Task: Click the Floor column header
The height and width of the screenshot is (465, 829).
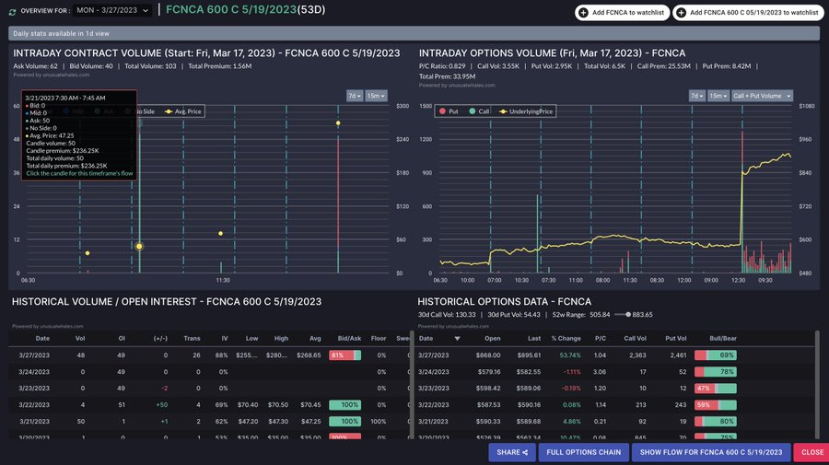Action: (x=379, y=338)
